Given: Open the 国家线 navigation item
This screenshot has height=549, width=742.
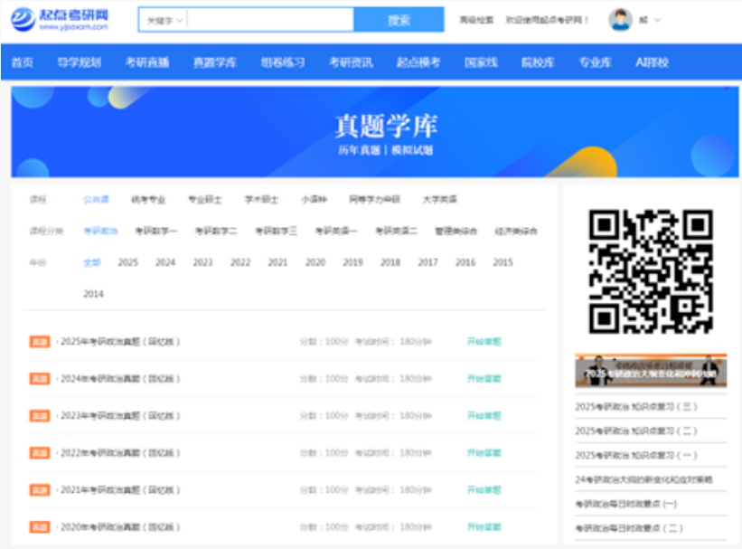Looking at the screenshot, I should click(481, 62).
